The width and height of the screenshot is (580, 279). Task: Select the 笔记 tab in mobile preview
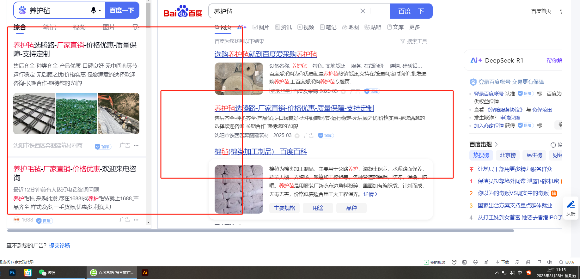49,27
